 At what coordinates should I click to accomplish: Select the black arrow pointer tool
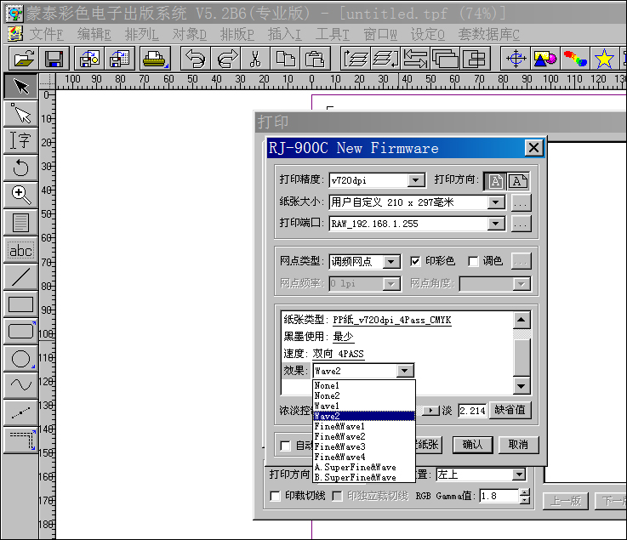pos(20,87)
